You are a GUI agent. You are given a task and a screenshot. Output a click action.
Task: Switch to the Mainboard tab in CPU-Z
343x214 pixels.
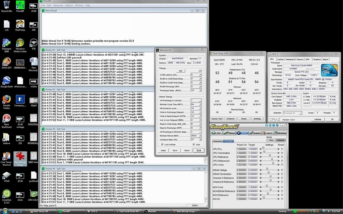pos(290,60)
